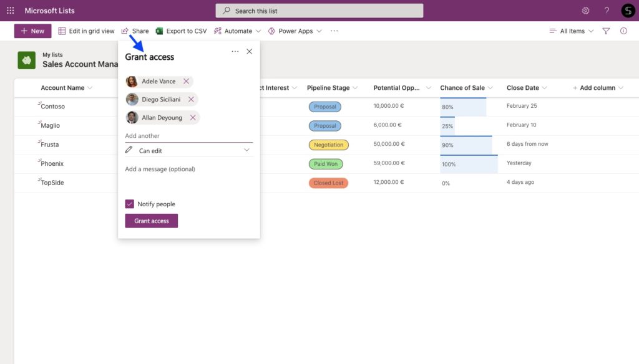Close the Grant access dialog
The height and width of the screenshot is (364, 639).
tap(250, 51)
